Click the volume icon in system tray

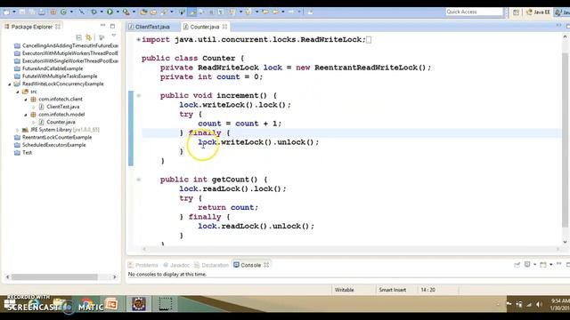(539, 305)
